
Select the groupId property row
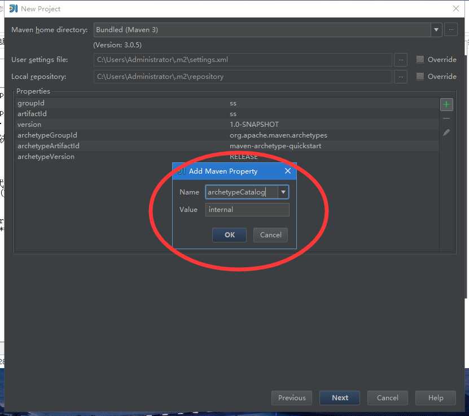(x=227, y=103)
